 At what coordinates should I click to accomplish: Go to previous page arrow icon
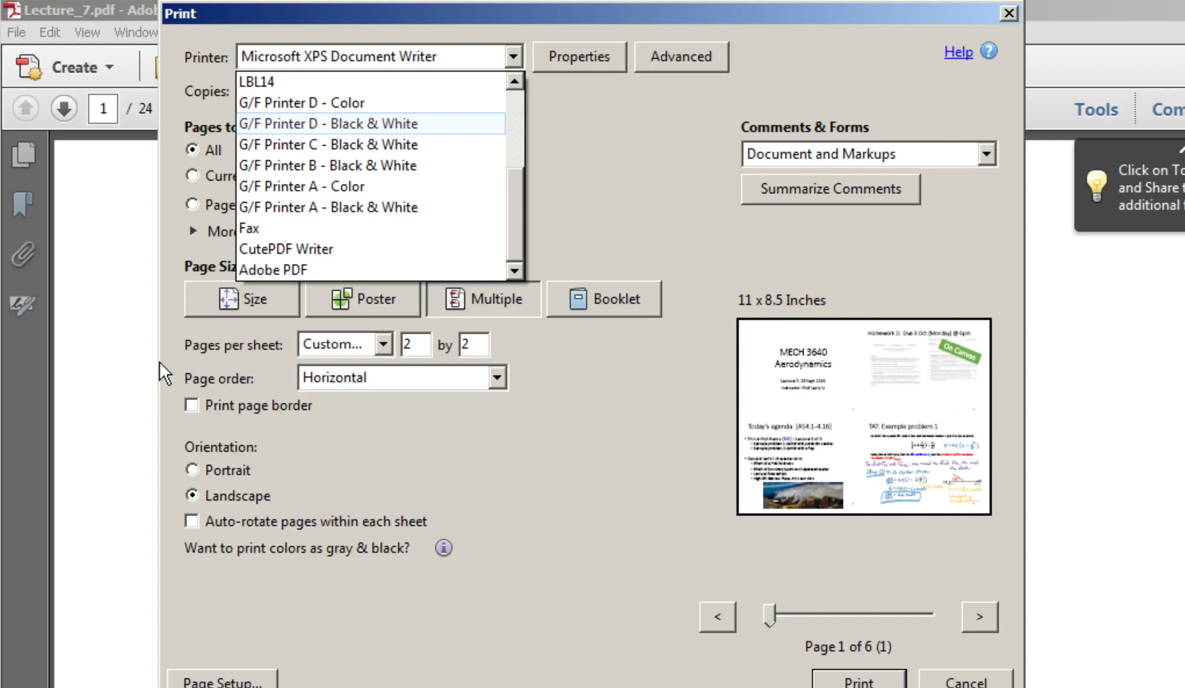click(26, 108)
